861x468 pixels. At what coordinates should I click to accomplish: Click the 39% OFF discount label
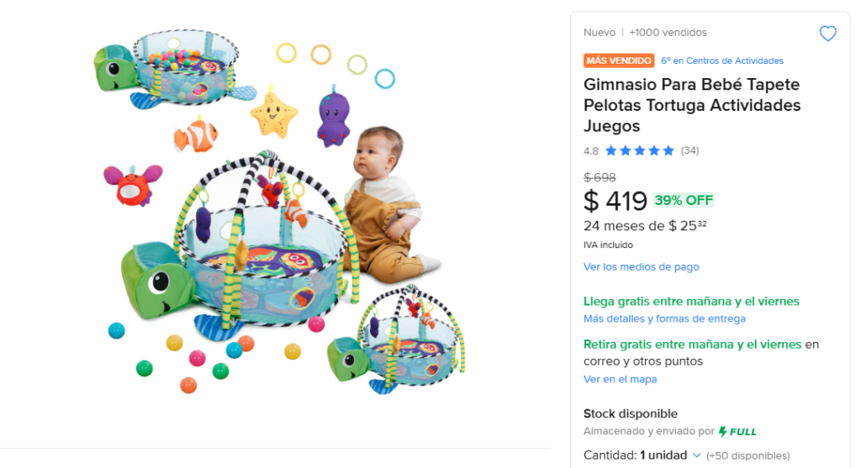click(x=684, y=200)
